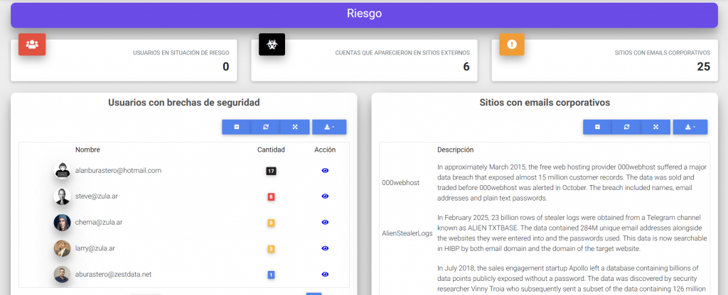728x295 pixels.
Task: Show breaches for chema@zula.ar via eye icon
Action: [325, 223]
